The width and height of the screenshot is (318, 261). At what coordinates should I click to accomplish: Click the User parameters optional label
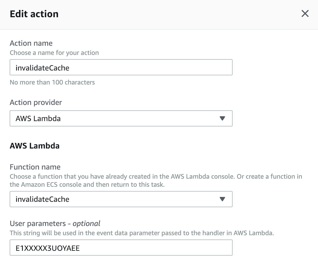pos(55,223)
